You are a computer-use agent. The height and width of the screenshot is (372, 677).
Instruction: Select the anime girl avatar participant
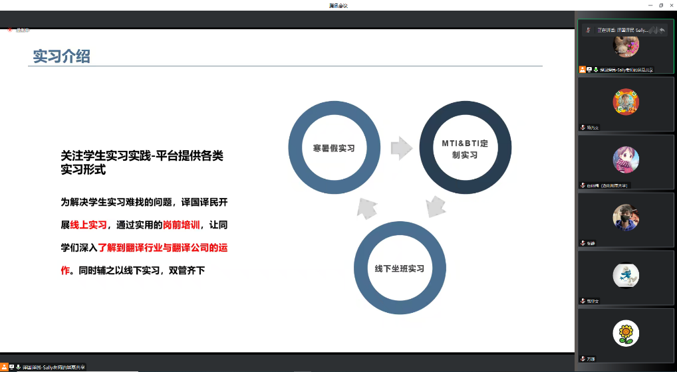625,159
